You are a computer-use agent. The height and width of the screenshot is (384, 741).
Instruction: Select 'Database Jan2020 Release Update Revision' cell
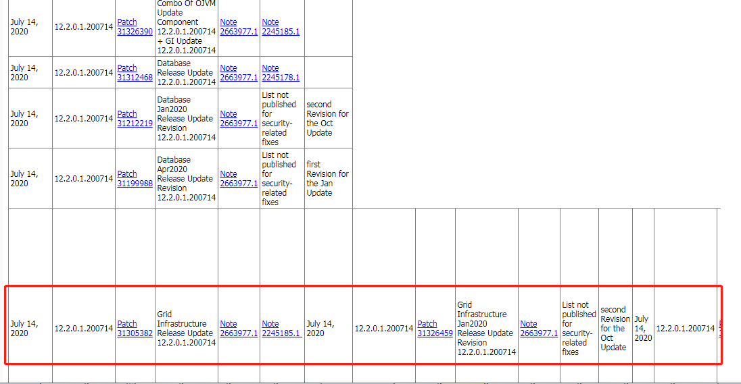pos(186,118)
